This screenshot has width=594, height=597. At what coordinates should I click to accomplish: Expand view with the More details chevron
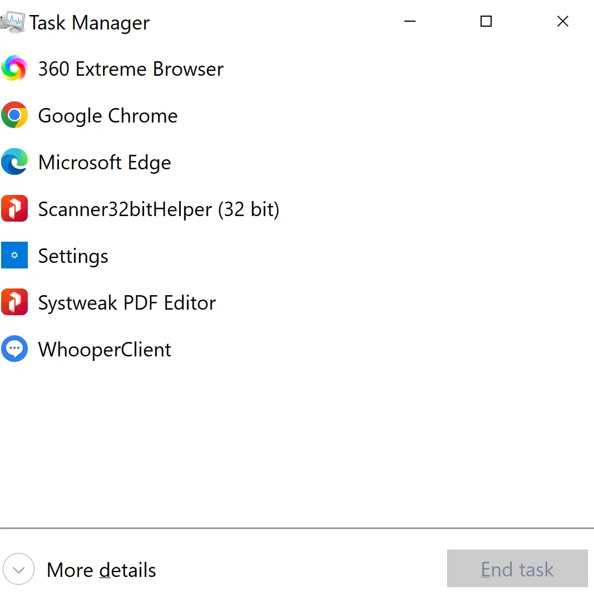click(x=19, y=569)
